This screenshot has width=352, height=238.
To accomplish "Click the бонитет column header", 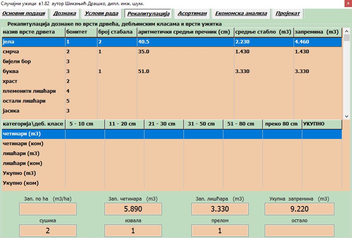I will tap(81, 32).
